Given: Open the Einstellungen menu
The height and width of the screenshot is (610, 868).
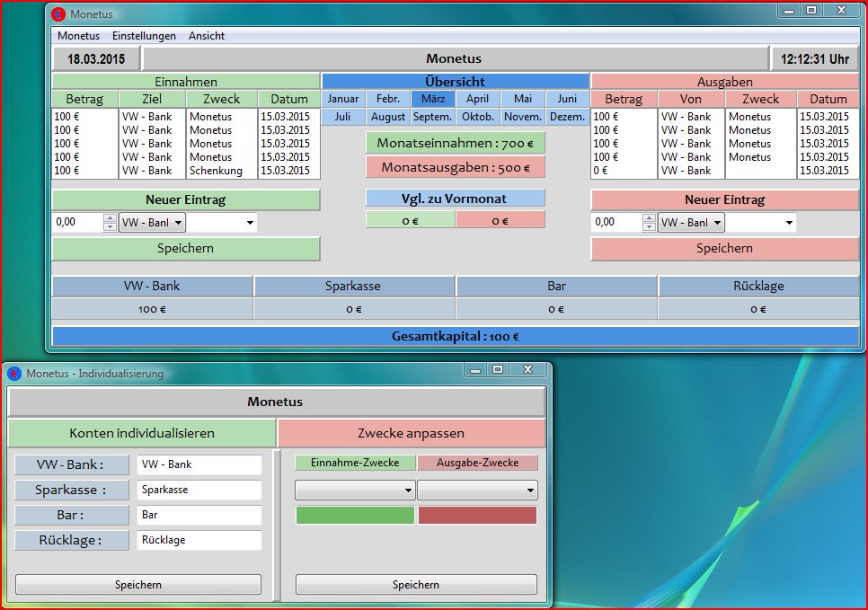Looking at the screenshot, I should (144, 36).
